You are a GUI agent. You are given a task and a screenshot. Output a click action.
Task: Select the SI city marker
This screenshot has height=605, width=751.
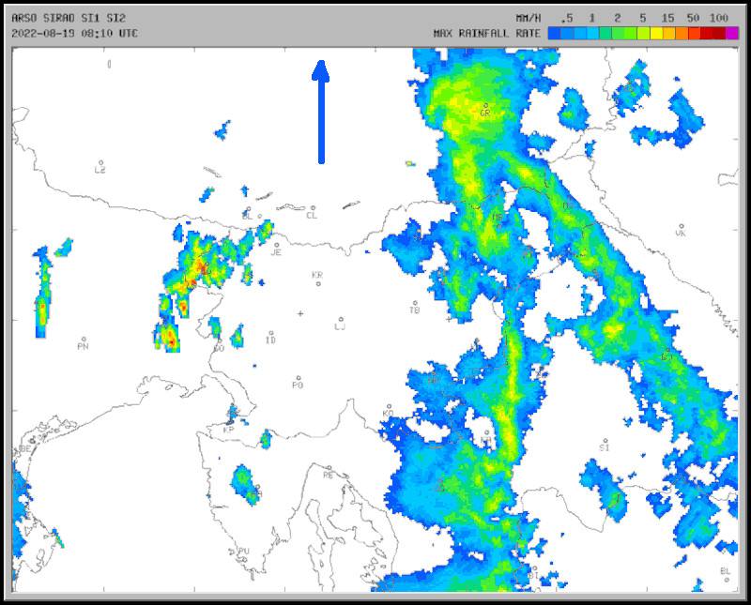click(605, 441)
